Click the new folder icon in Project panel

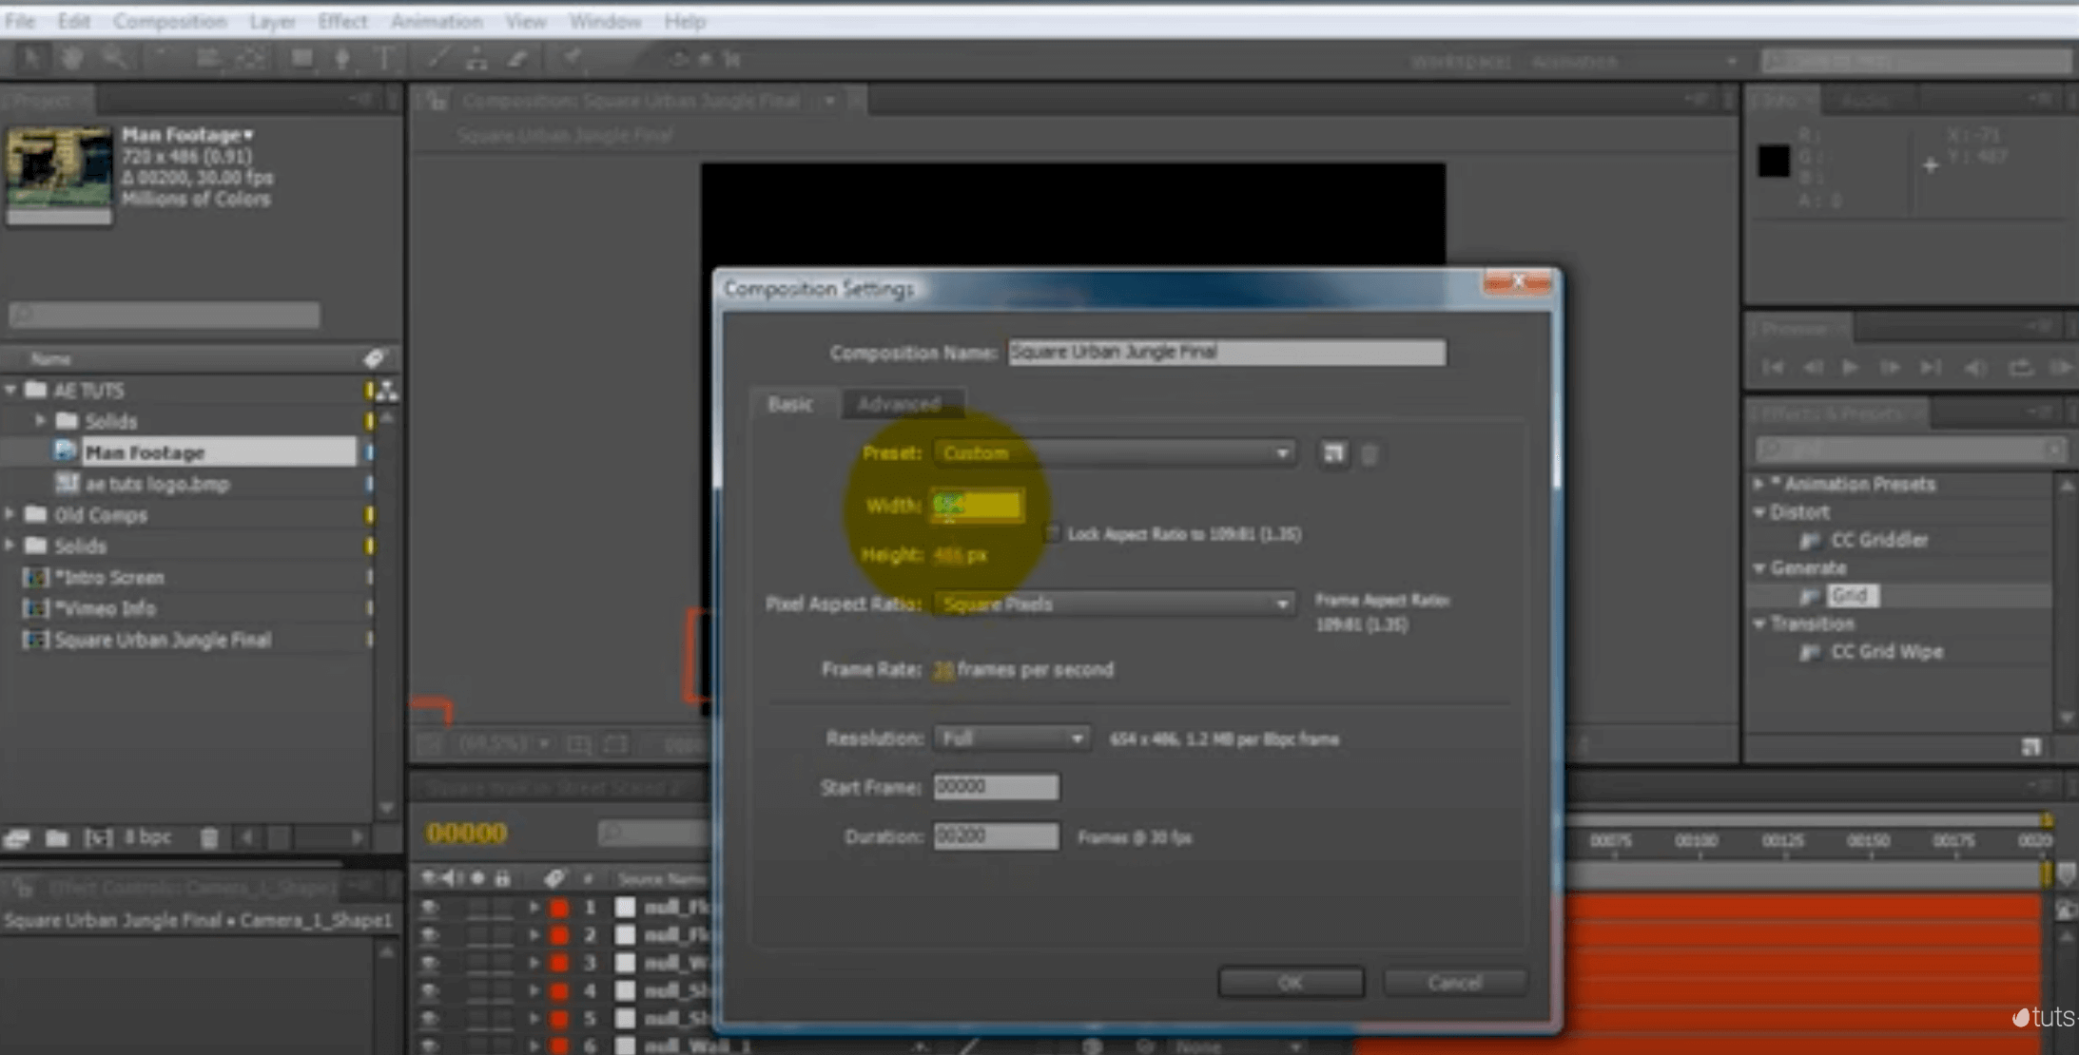[x=57, y=837]
